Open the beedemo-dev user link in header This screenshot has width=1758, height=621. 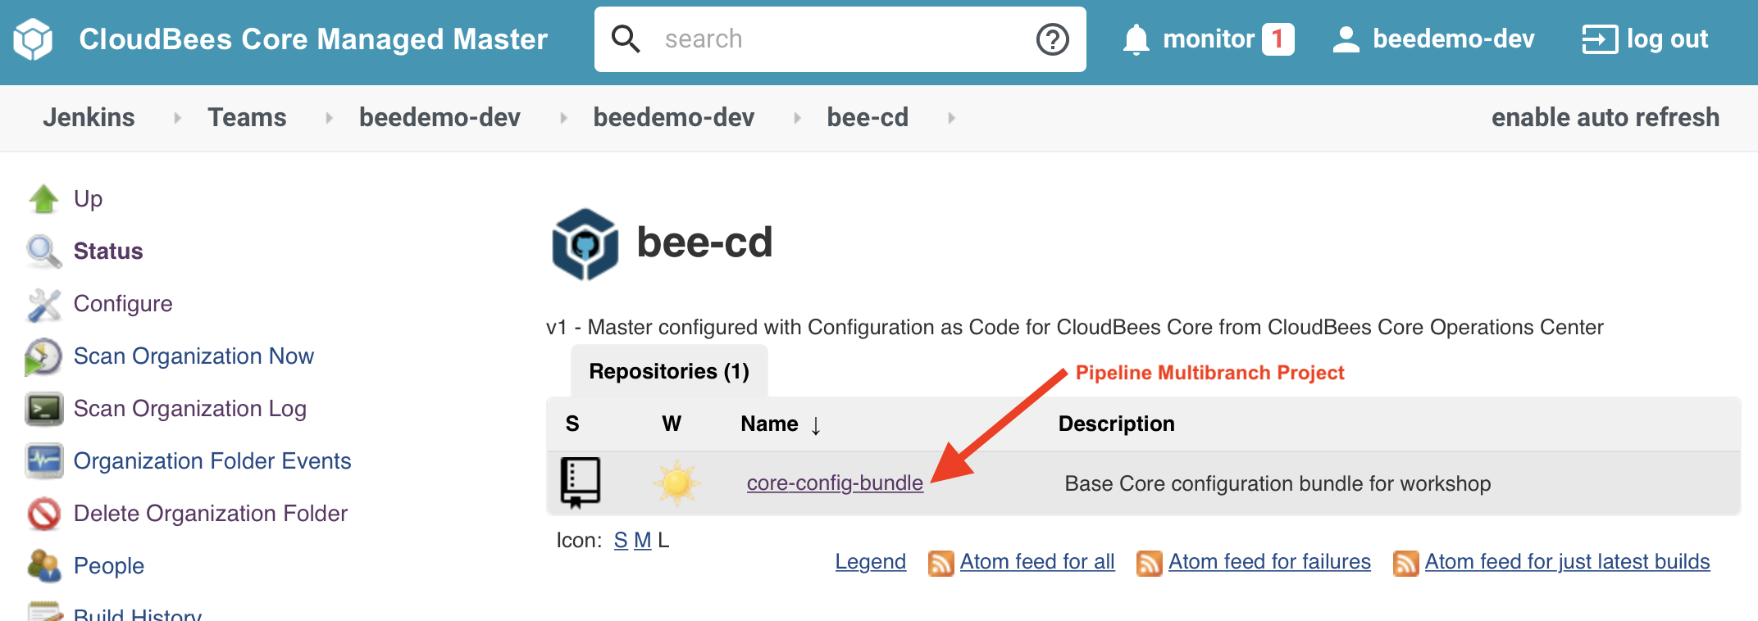click(x=1454, y=39)
